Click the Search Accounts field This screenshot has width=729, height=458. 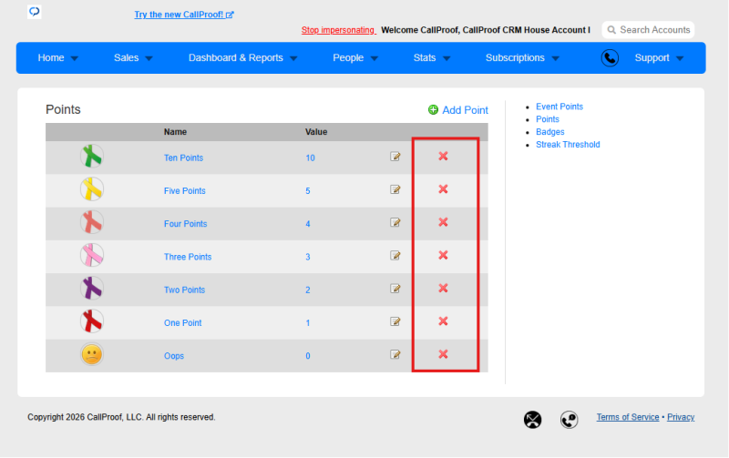coord(648,30)
